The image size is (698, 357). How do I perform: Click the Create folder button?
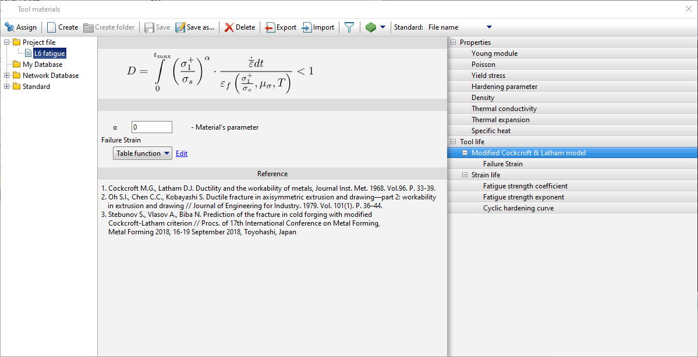click(x=108, y=27)
